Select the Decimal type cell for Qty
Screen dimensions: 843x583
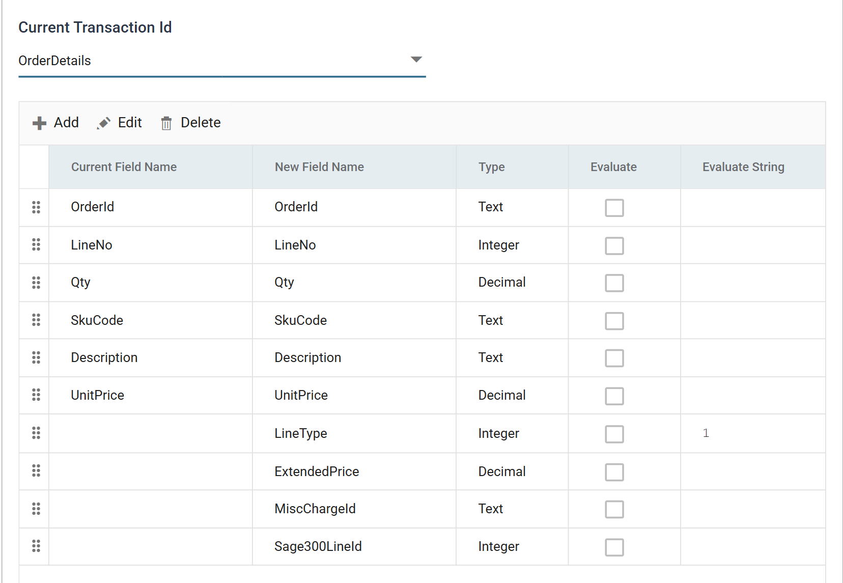512,283
